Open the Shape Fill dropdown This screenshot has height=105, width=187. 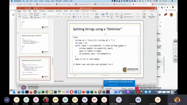(x=128, y=14)
